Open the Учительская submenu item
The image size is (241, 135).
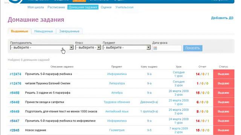[124, 7]
